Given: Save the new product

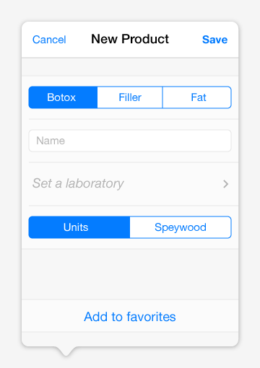Looking at the screenshot, I should 214,40.
